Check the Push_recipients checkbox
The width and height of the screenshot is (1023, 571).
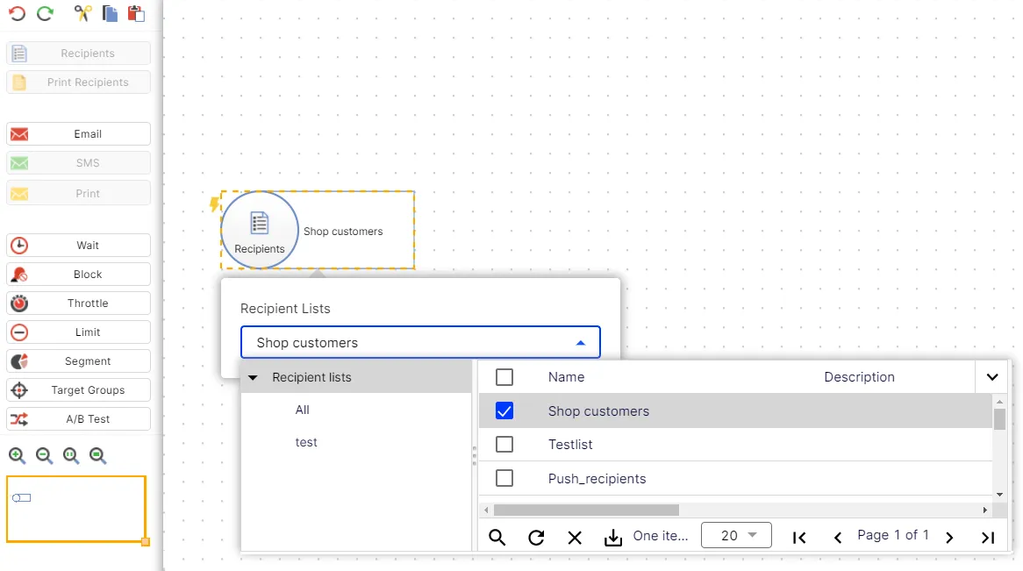504,478
